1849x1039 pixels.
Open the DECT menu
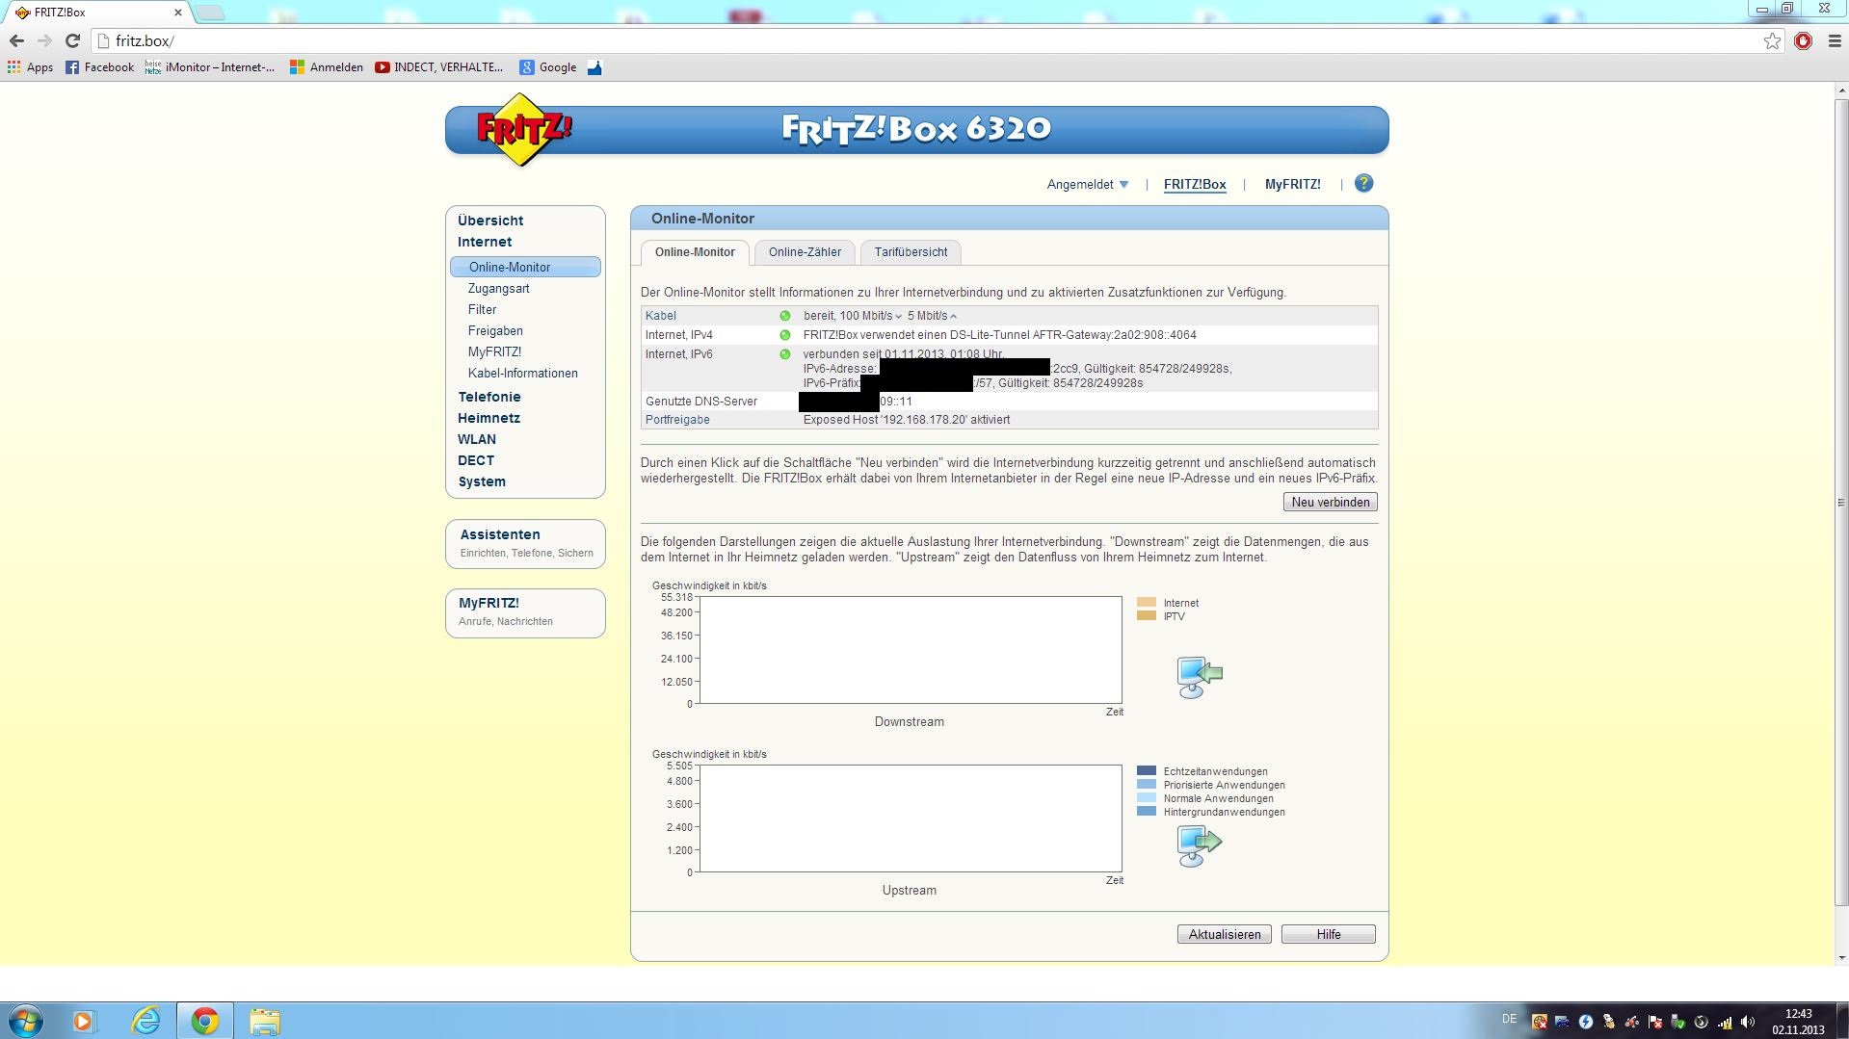coord(476,460)
